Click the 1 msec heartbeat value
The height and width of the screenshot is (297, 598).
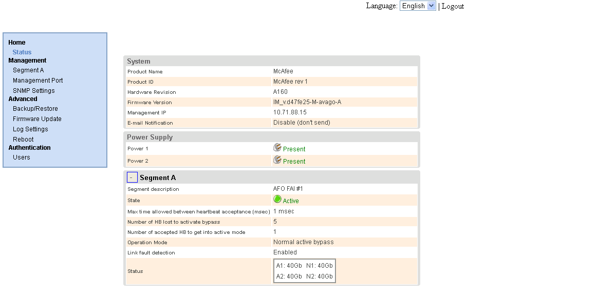284,211
